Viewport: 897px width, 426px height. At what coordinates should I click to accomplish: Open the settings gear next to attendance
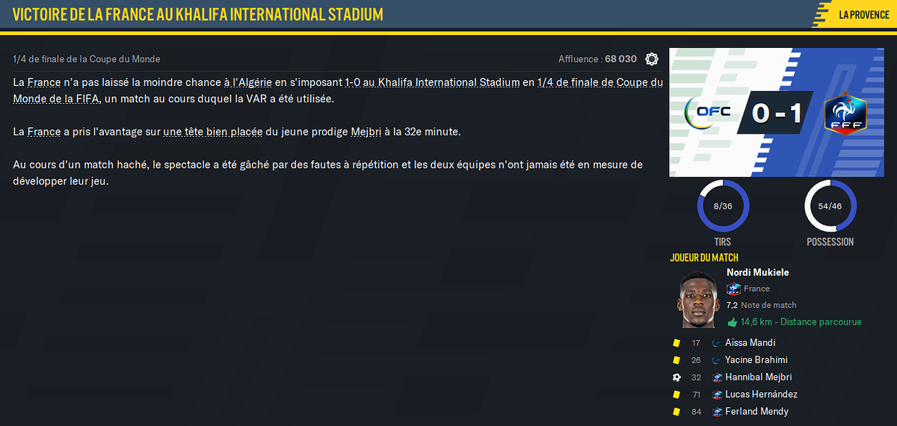(x=652, y=59)
